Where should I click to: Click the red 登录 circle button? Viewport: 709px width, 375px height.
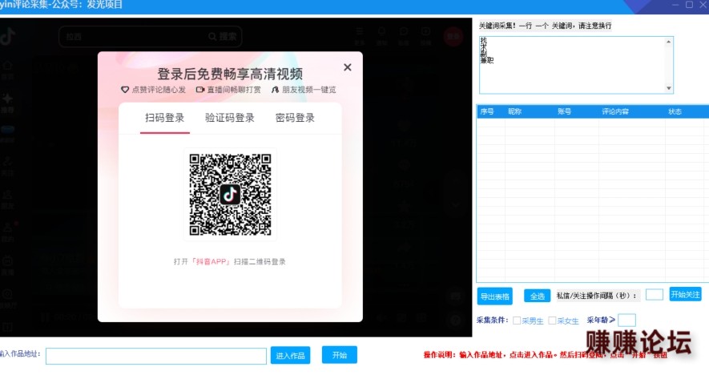pos(453,36)
